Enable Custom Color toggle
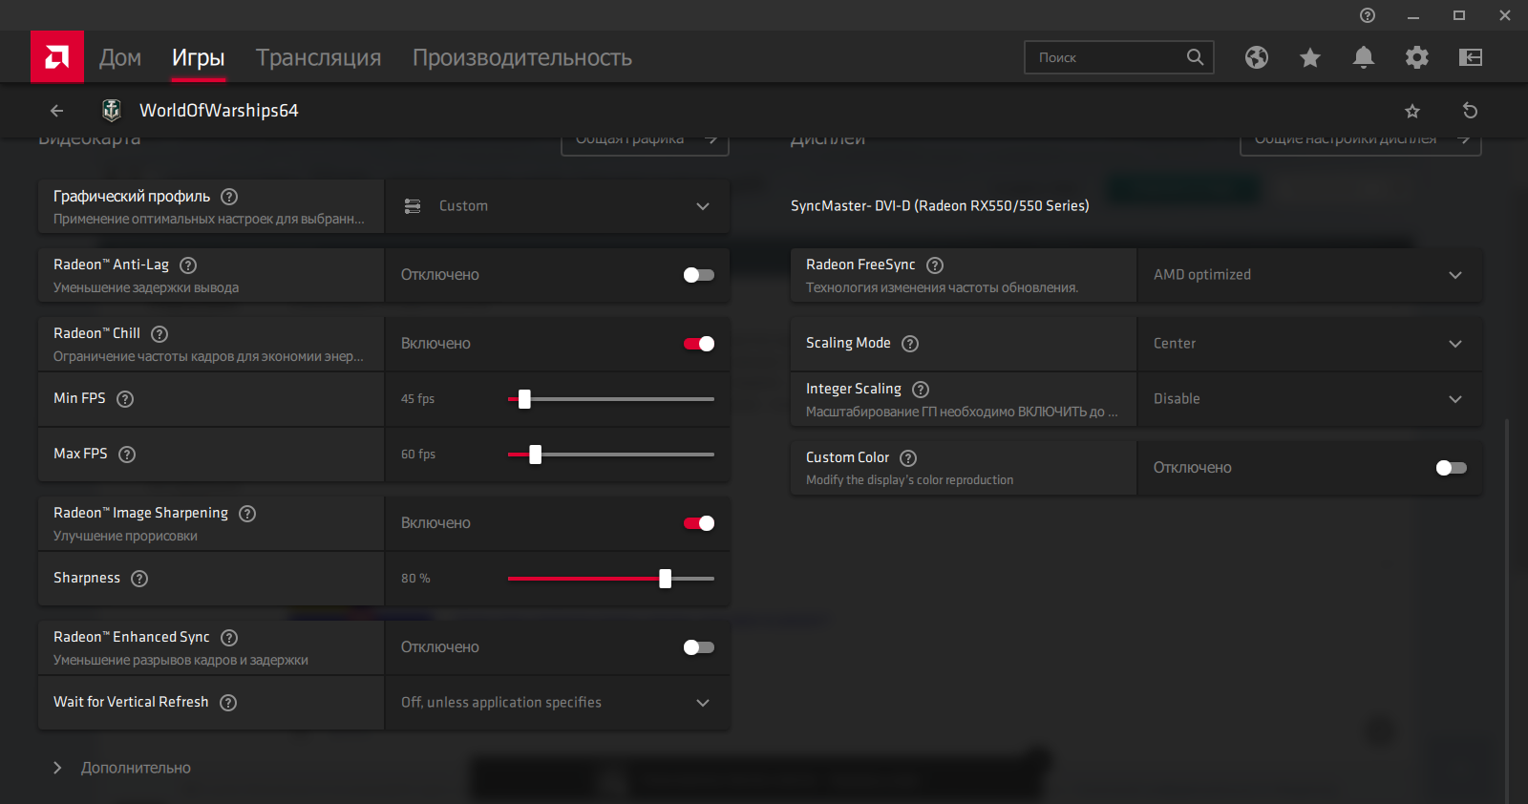Viewport: 1528px width, 804px height. (x=1452, y=468)
